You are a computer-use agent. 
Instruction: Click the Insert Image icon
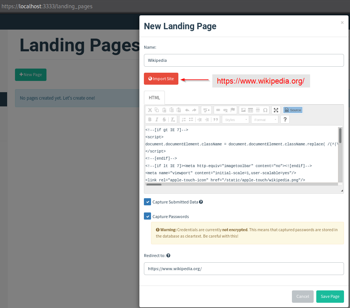point(243,110)
